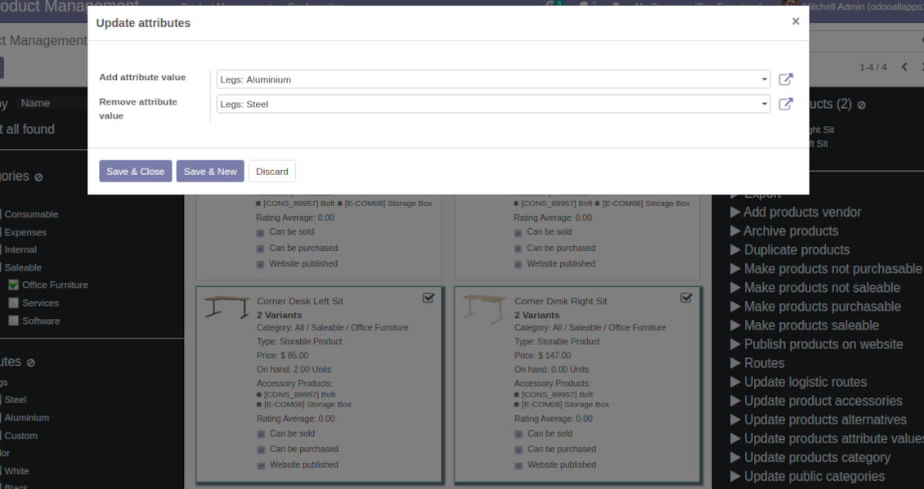Expand Update products category action
Image resolution: width=924 pixels, height=489 pixels.
[x=810, y=457]
